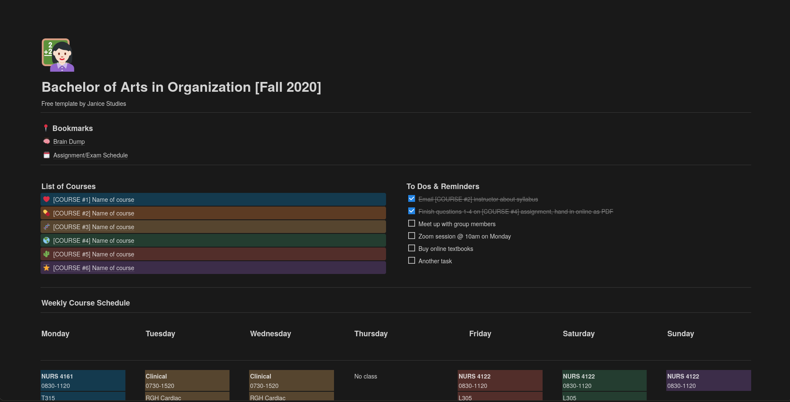Uncheck the Email instructor about syllabus task
This screenshot has width=790, height=402.
coord(412,198)
